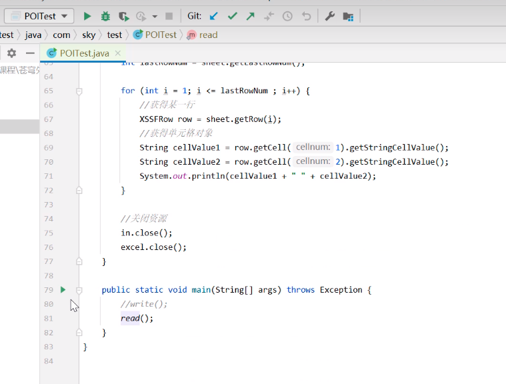Click 'lastRowNum' in the for loop

pos(244,91)
